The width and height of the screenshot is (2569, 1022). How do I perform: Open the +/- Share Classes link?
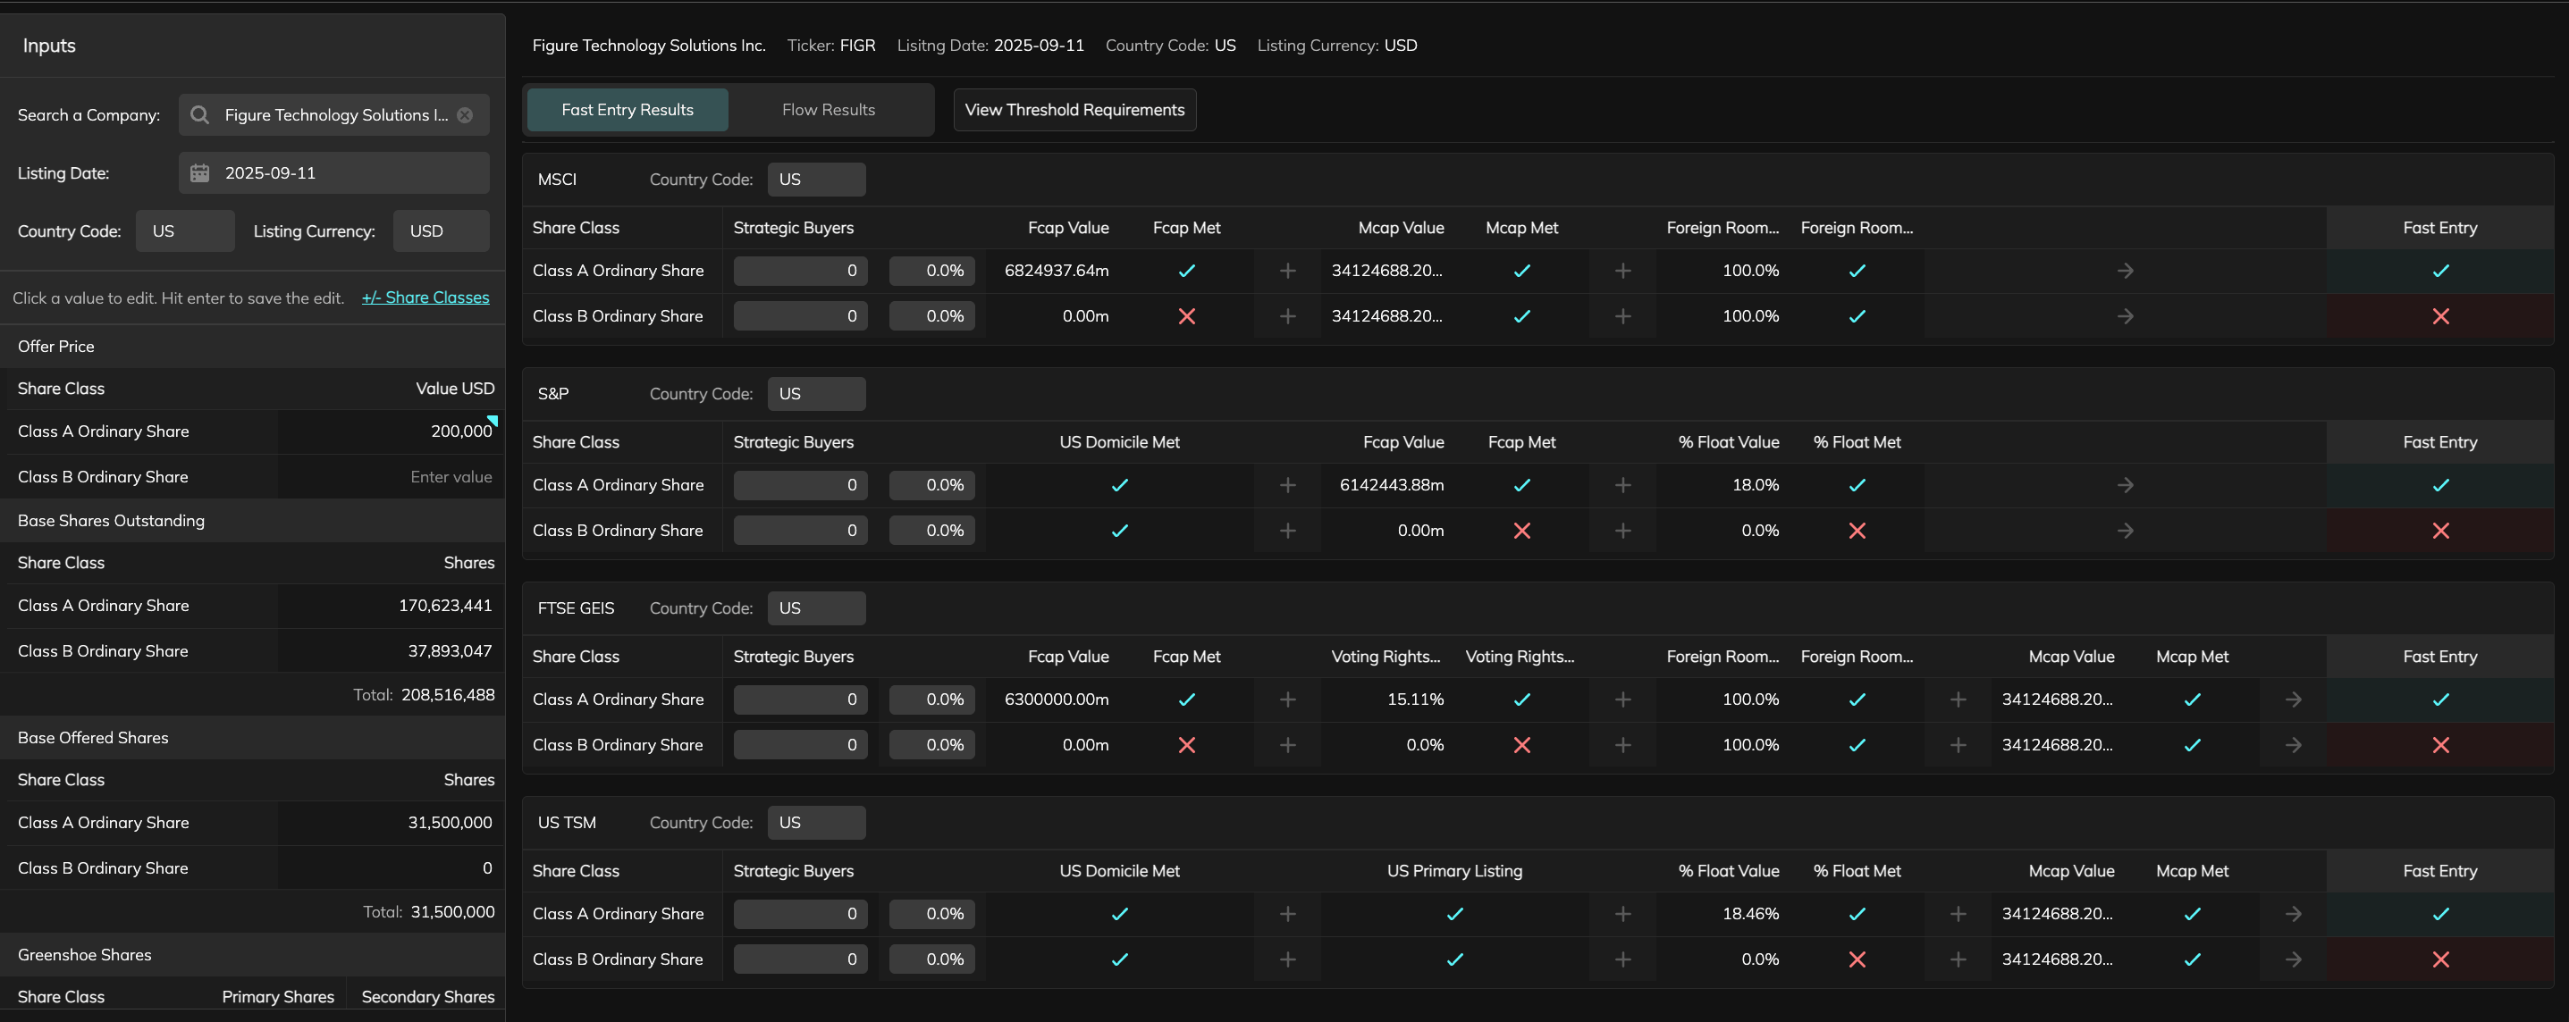pyautogui.click(x=425, y=297)
